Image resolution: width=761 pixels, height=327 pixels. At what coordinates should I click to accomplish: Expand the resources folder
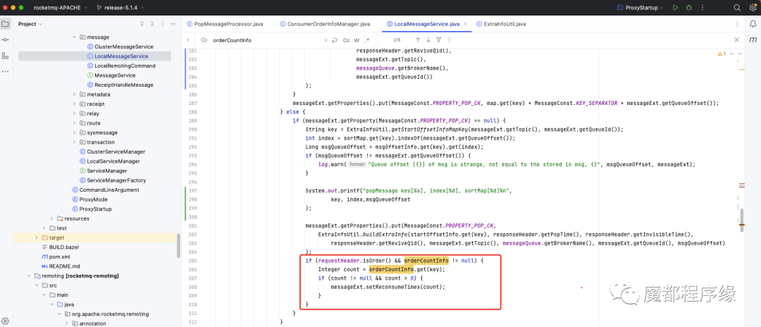tap(51, 218)
